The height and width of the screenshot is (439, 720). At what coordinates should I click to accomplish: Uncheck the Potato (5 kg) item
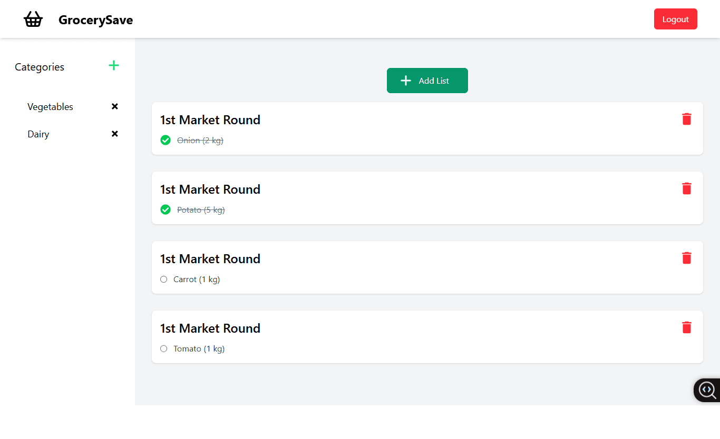tap(166, 209)
